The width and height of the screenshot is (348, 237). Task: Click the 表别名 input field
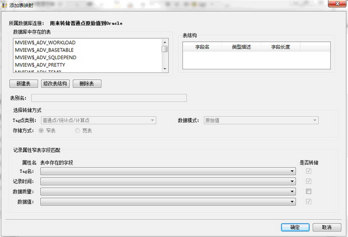coord(109,98)
